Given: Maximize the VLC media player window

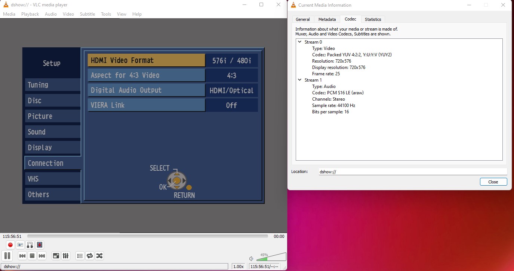Looking at the screenshot, I should [x=261, y=4].
